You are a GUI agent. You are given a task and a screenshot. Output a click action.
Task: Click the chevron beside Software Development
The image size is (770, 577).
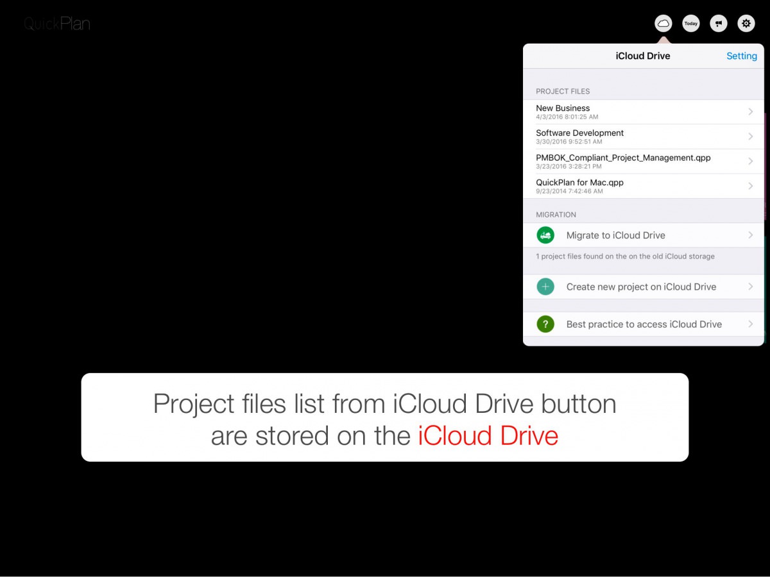(750, 137)
